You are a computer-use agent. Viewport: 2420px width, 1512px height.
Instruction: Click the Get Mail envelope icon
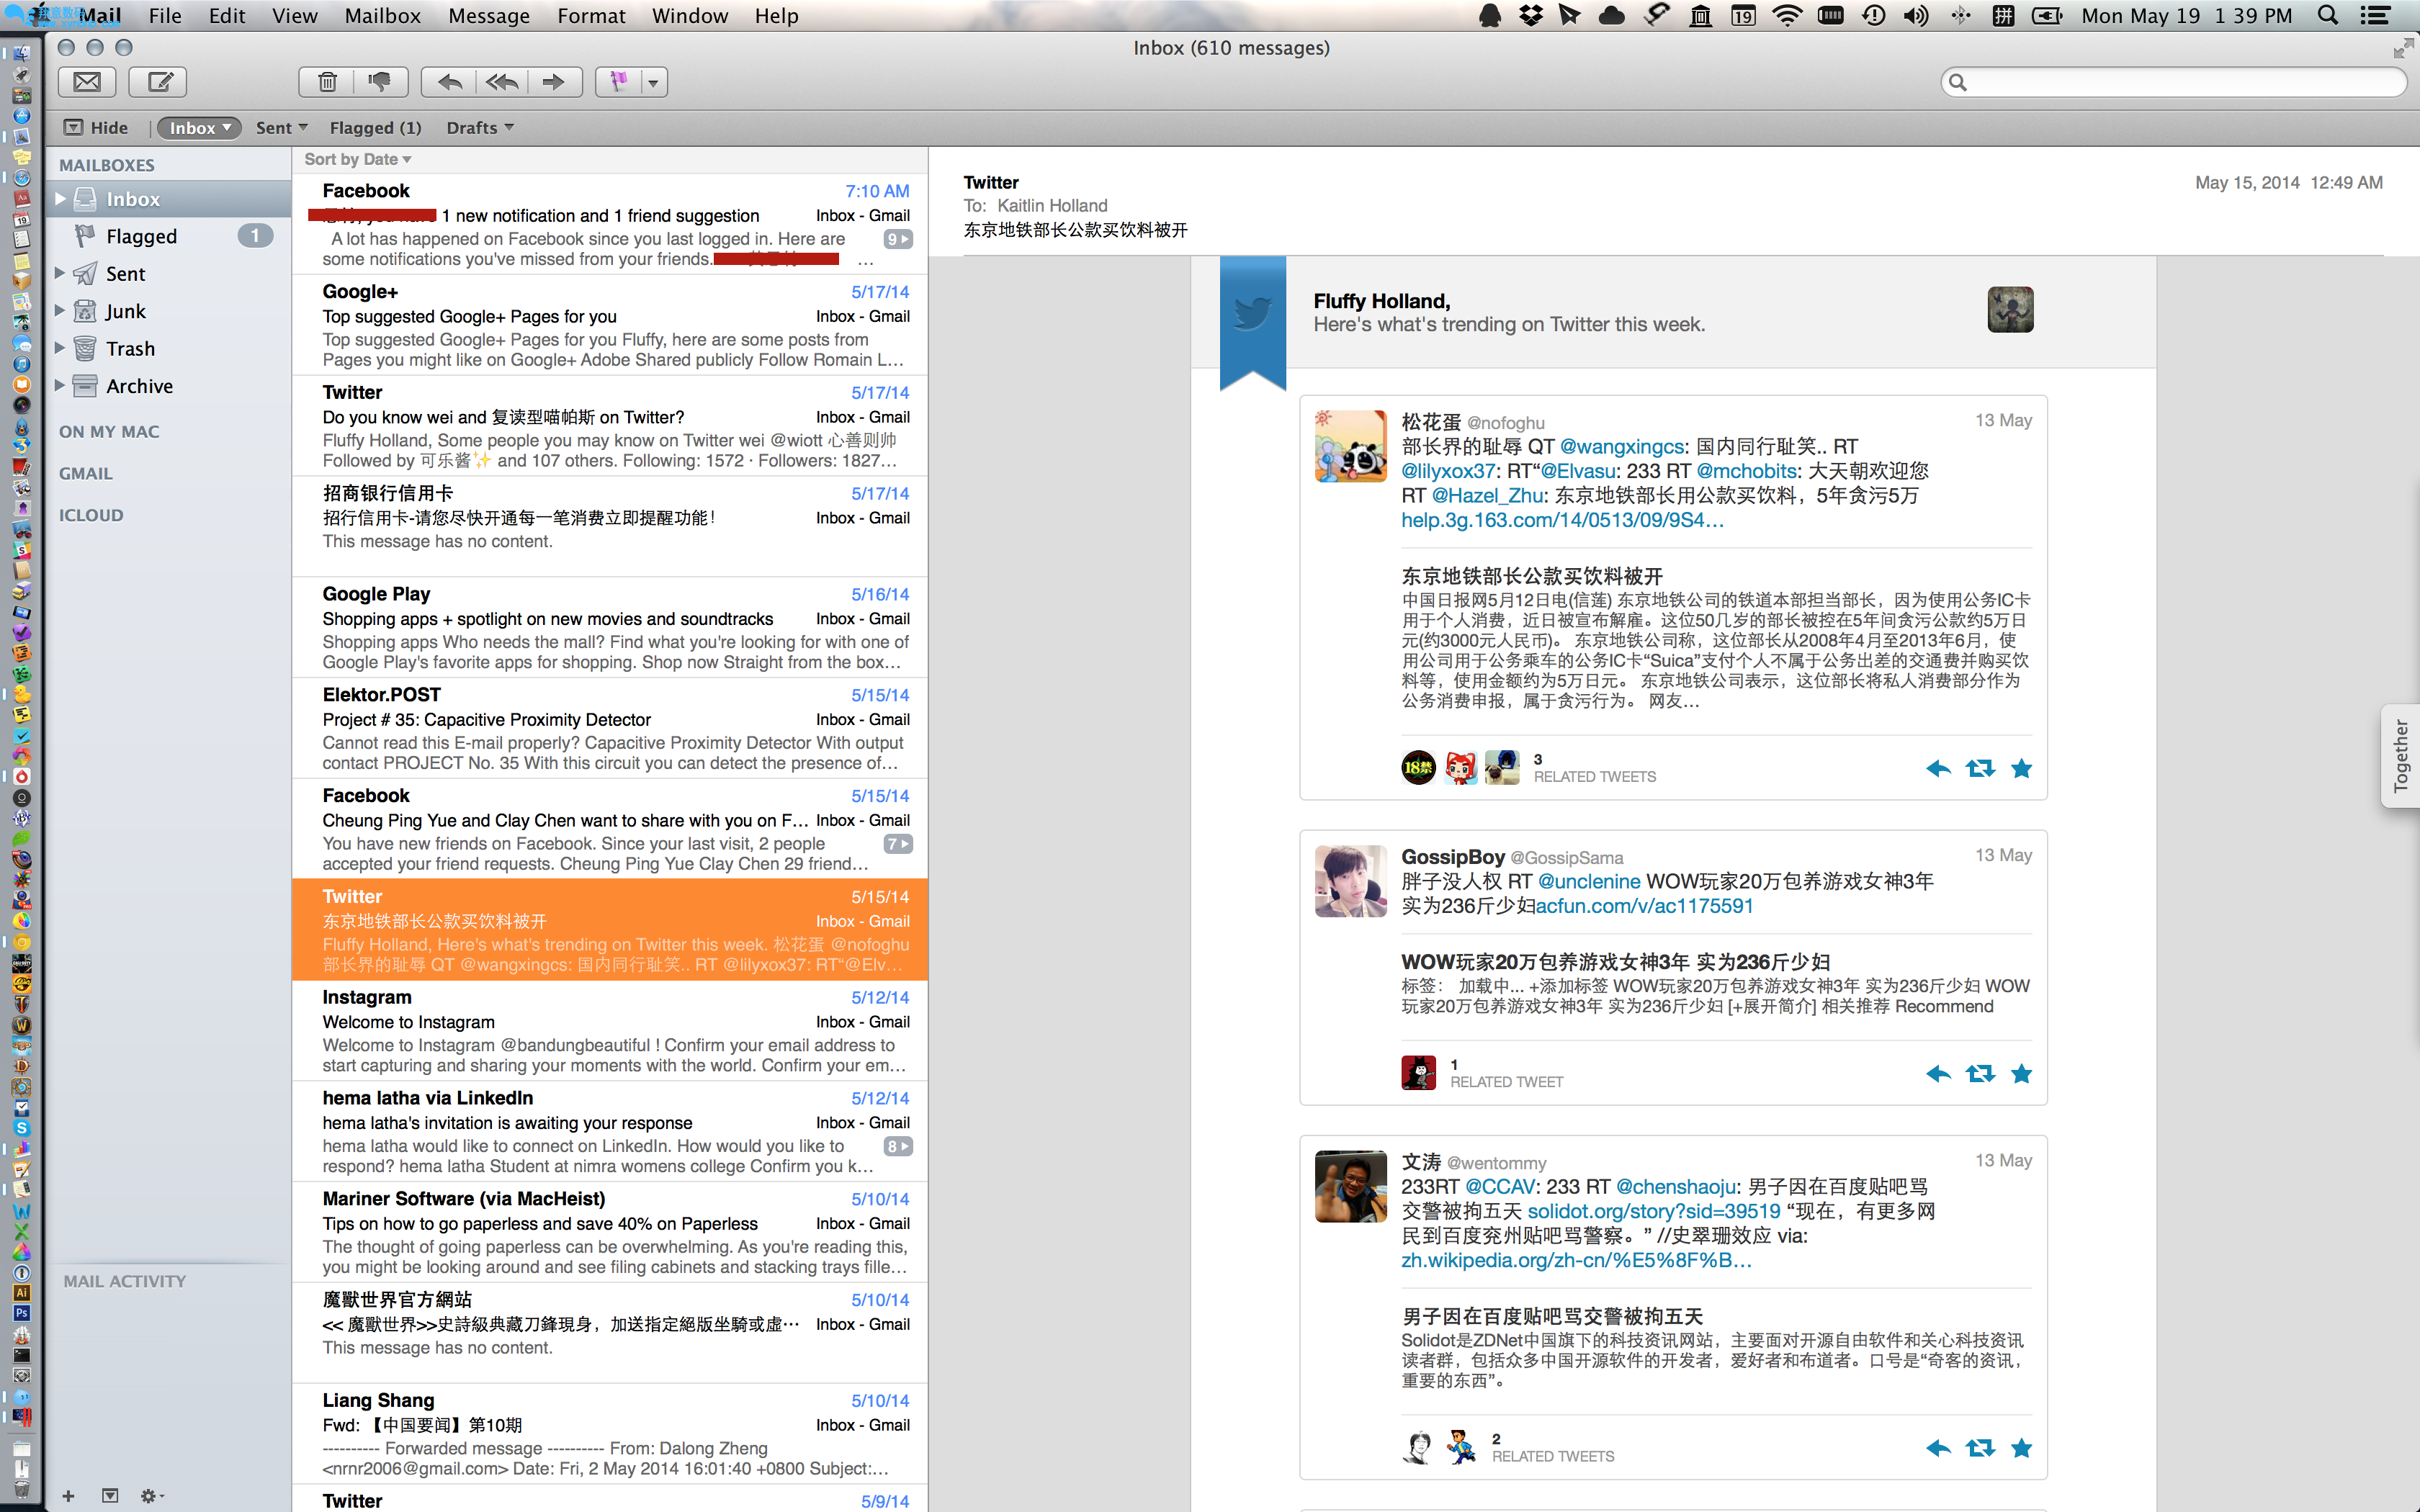point(87,82)
